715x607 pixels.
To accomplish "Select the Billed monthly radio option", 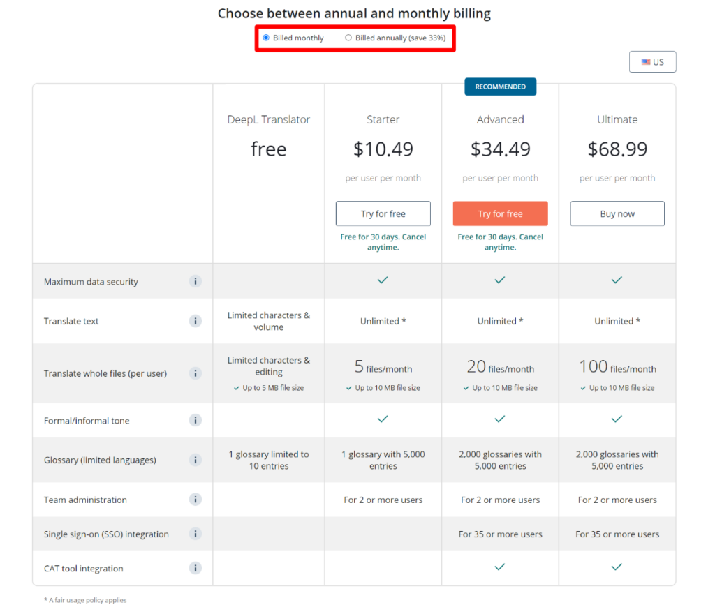I will [x=266, y=38].
